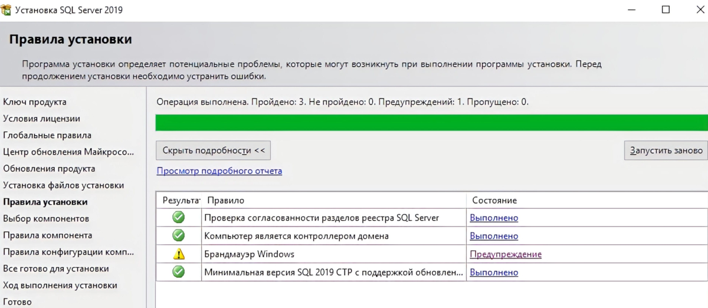Close the SQL Server setup window
The image size is (708, 308).
pyautogui.click(x=699, y=10)
